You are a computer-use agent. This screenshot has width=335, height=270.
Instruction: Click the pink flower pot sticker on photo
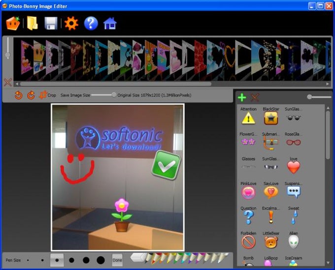122,215
